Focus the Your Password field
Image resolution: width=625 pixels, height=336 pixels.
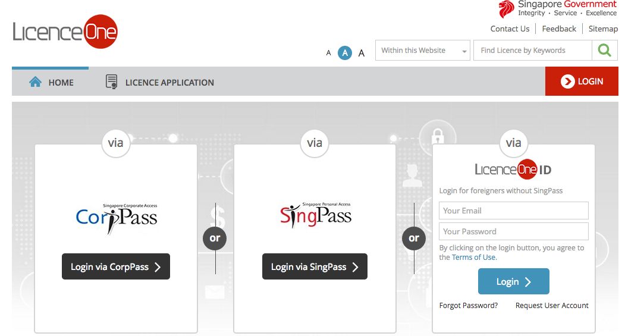513,231
